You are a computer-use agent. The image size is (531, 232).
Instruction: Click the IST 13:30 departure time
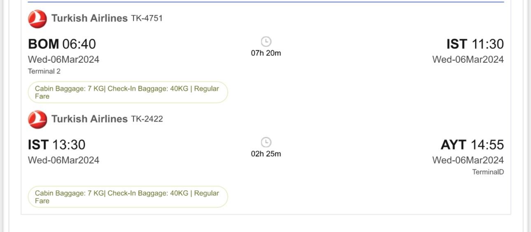56,145
